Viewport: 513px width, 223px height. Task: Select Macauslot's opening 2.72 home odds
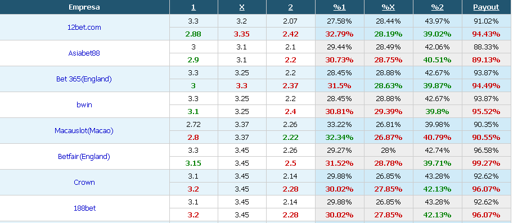[193, 124]
